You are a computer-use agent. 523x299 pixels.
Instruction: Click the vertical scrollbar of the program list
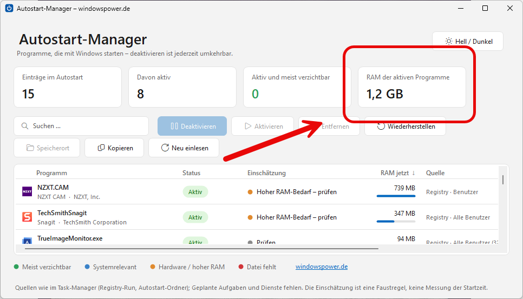pyautogui.click(x=502, y=180)
